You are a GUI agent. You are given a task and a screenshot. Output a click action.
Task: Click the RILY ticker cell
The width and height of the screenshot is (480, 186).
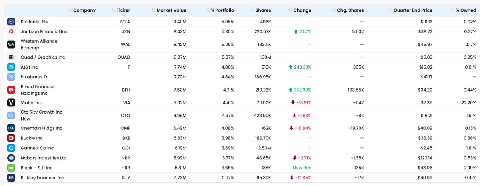click(125, 178)
